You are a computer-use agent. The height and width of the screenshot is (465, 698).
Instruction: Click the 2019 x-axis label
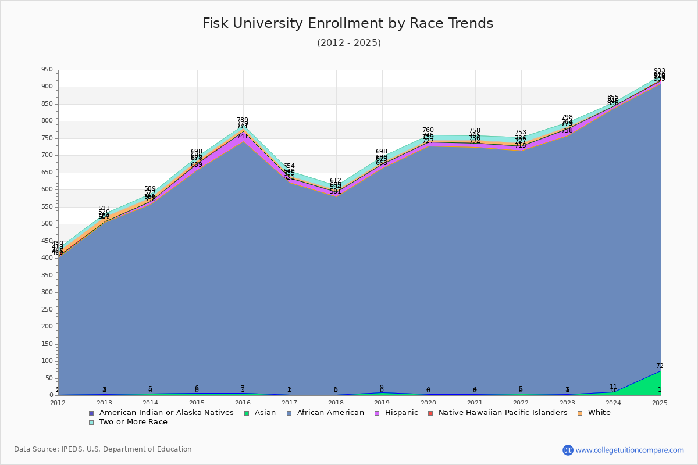[382, 403]
